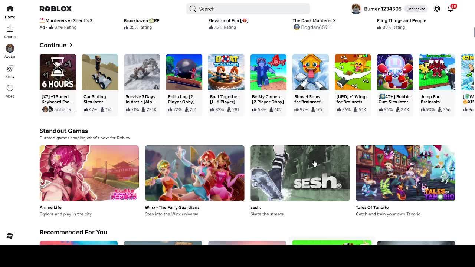Open the Tales Of Tanorio banner
The image size is (475, 267).
[x=406, y=173]
